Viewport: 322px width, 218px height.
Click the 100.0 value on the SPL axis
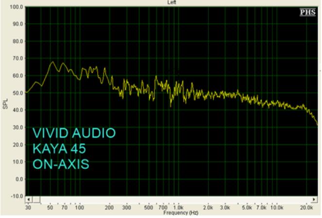coord(16,7)
